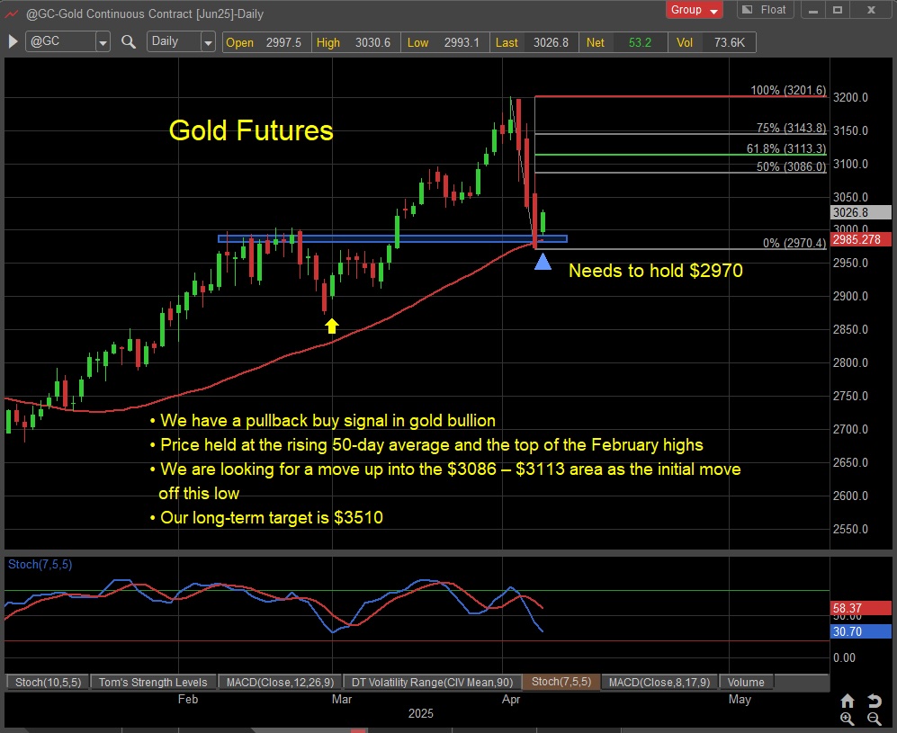The image size is (897, 733).
Task: Click the Last price value 3026.8
Action: pyautogui.click(x=551, y=43)
